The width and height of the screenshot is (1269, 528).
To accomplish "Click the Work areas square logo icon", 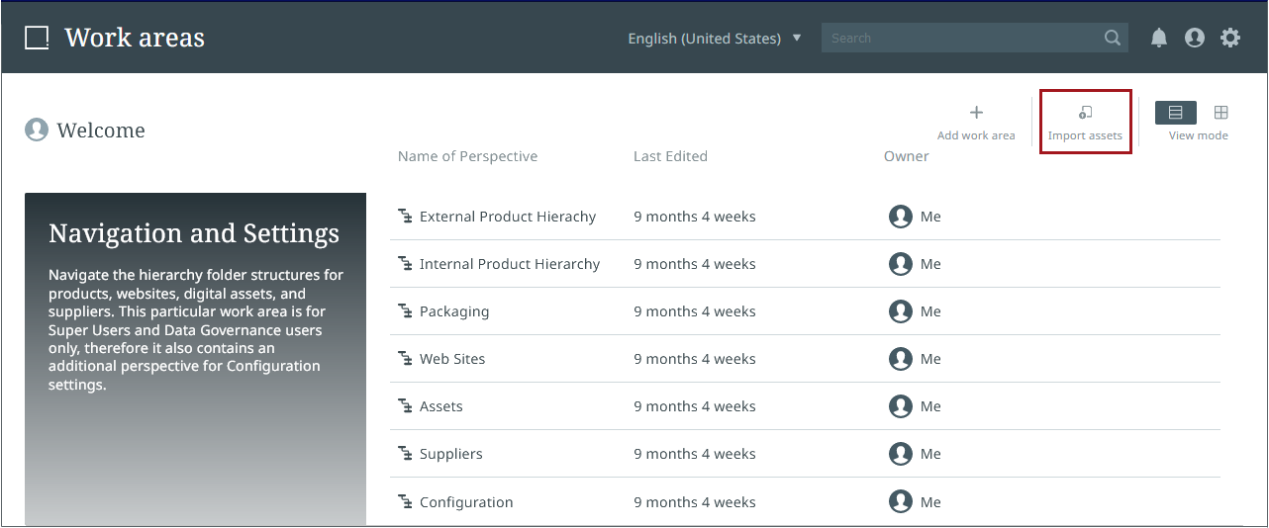I will coord(37,38).
